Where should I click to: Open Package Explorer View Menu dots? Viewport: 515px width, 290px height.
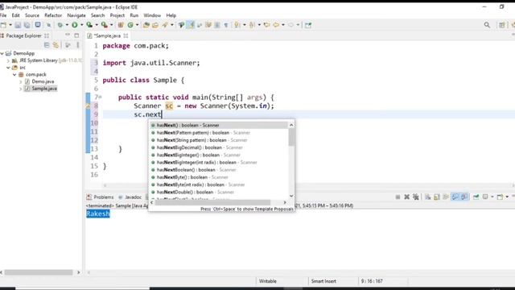(x=78, y=45)
